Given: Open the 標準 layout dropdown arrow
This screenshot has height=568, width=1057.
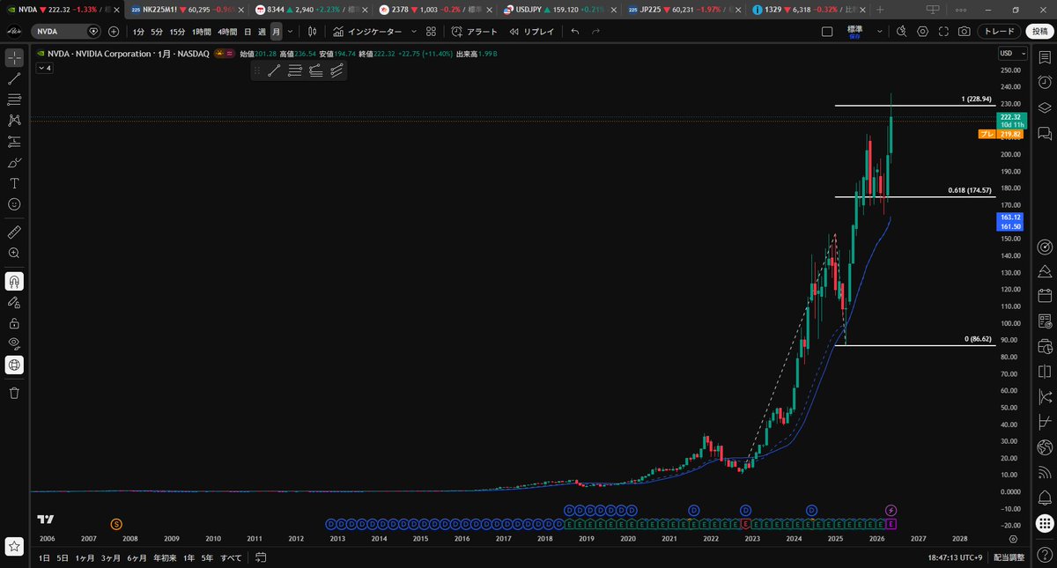Looking at the screenshot, I should pyautogui.click(x=880, y=31).
